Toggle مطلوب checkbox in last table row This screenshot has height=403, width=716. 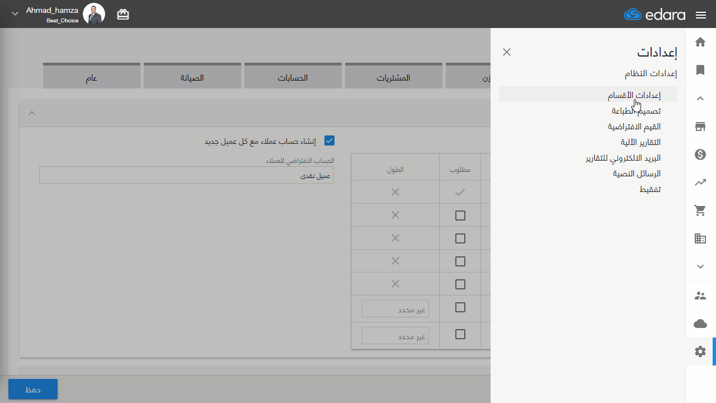coord(460,334)
